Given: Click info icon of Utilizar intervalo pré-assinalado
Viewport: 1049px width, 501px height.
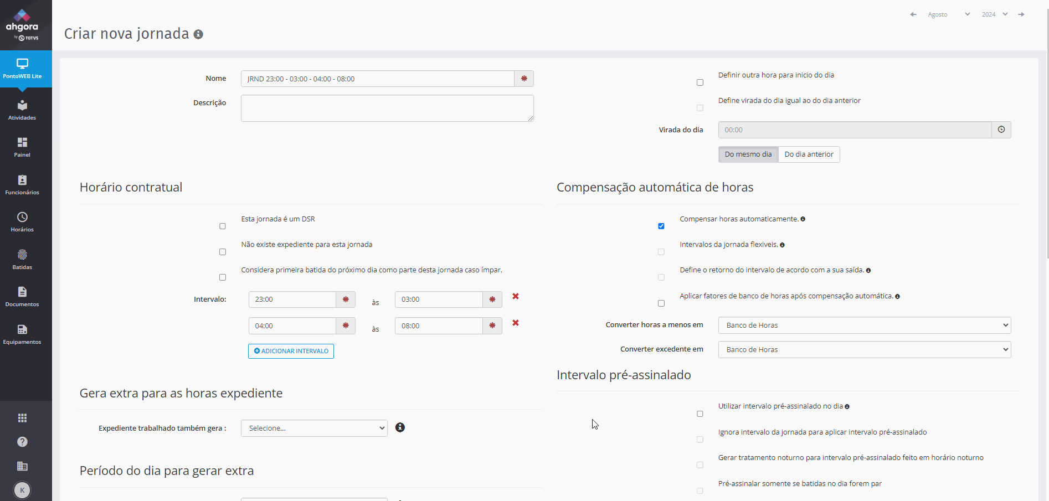Looking at the screenshot, I should pos(847,406).
